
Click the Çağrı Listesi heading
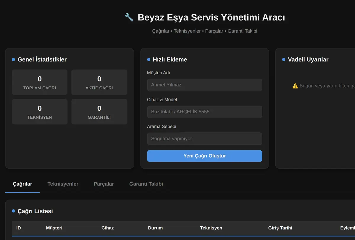tap(35, 211)
